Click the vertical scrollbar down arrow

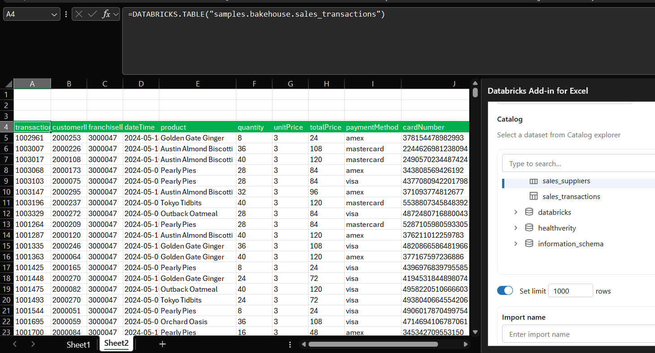click(475, 332)
